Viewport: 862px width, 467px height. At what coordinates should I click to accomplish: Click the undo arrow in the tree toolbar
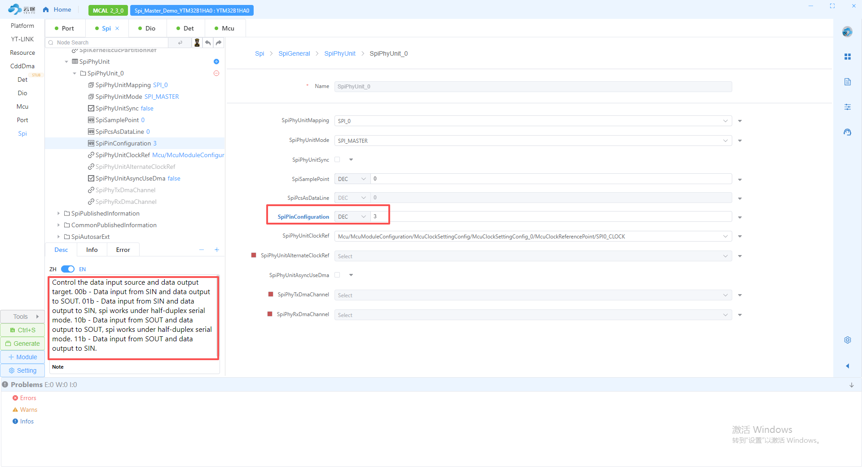click(x=208, y=43)
